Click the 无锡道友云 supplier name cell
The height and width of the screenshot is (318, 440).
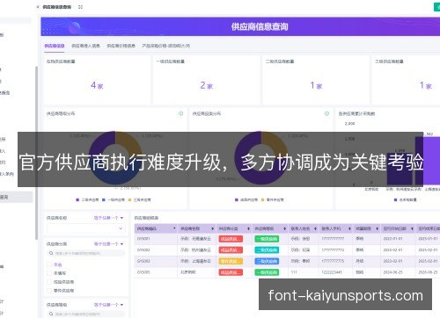195,239
